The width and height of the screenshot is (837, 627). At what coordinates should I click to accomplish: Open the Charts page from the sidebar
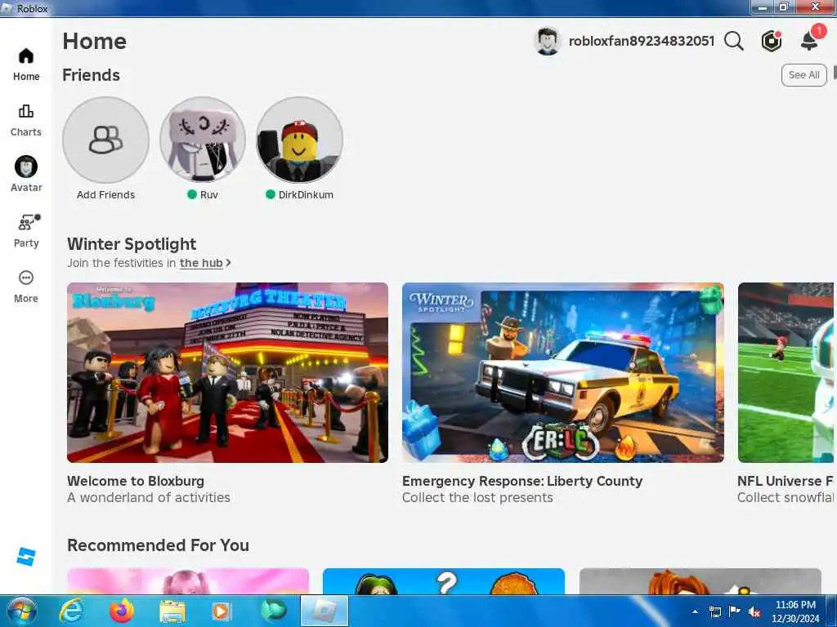pyautogui.click(x=25, y=121)
